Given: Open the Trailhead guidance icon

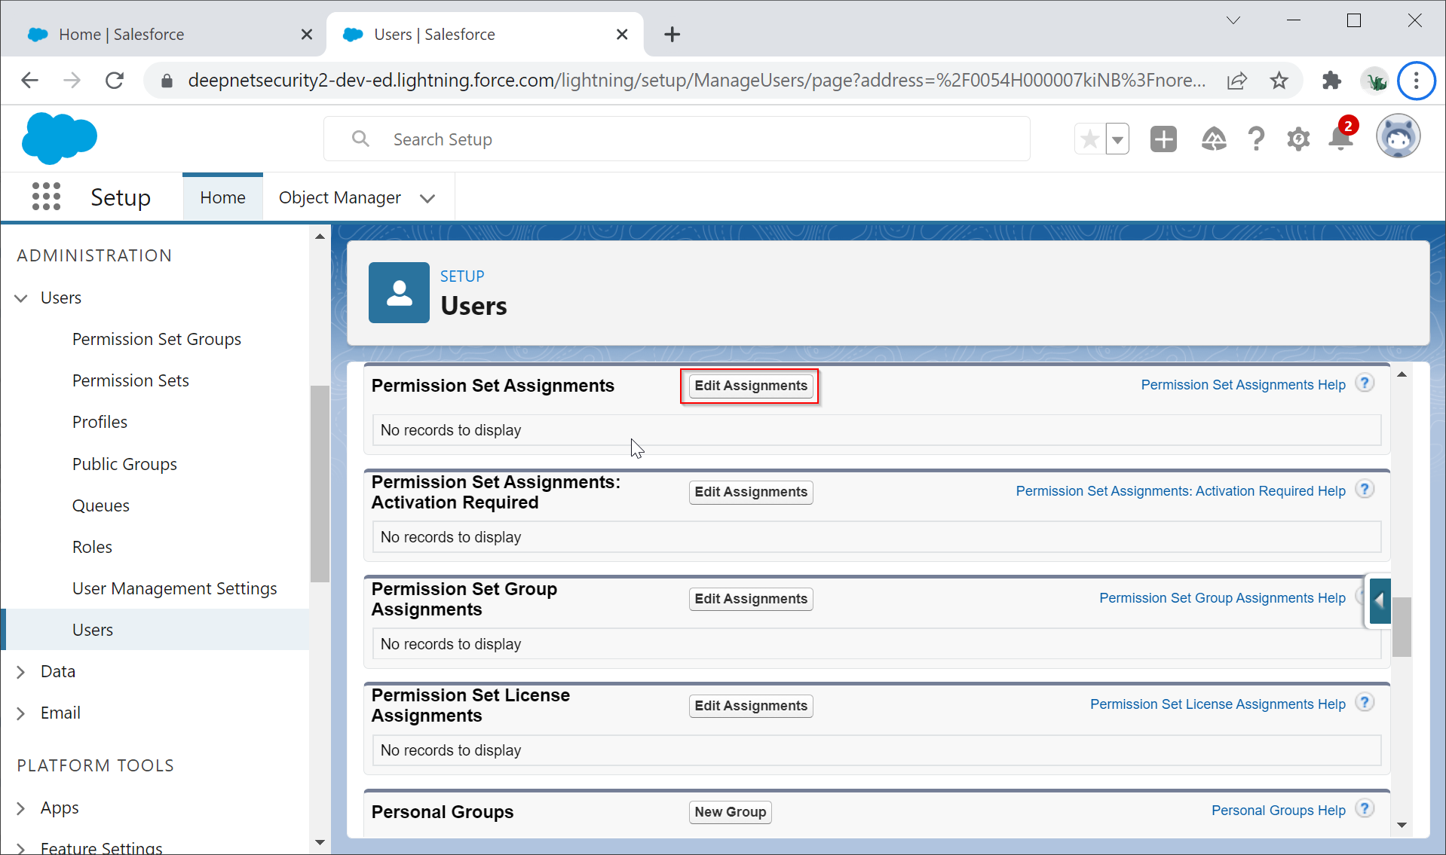Looking at the screenshot, I should tap(1213, 139).
